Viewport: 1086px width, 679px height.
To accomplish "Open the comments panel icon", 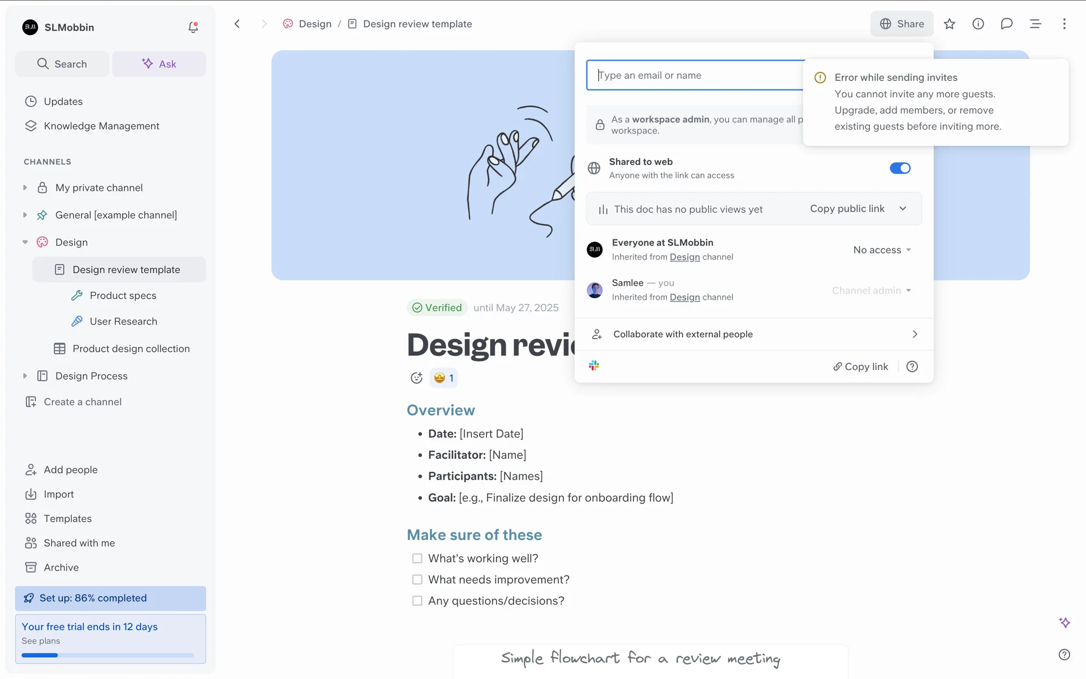I will [x=1006, y=24].
